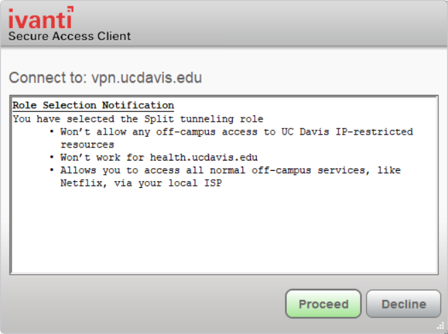Image resolution: width=448 pixels, height=334 pixels.
Task: Click the 'Connect to:' label
Action: tap(47, 78)
